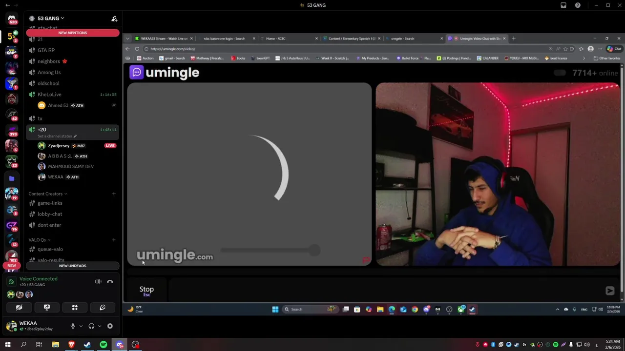Jump to NEW UNREADS

(73, 266)
